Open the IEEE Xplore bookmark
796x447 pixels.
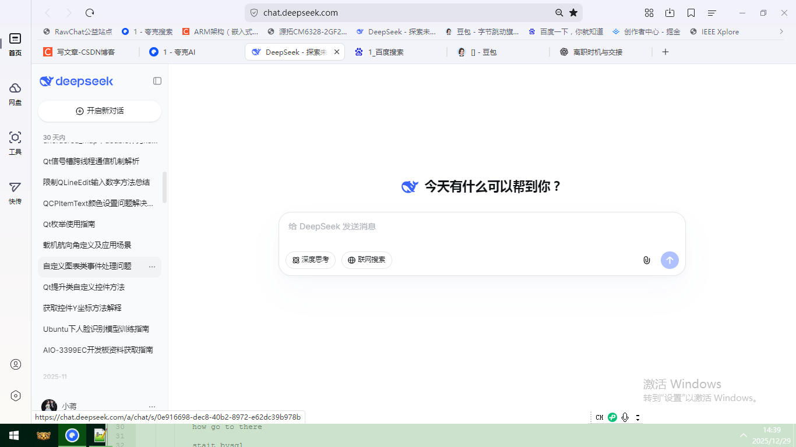[714, 32]
